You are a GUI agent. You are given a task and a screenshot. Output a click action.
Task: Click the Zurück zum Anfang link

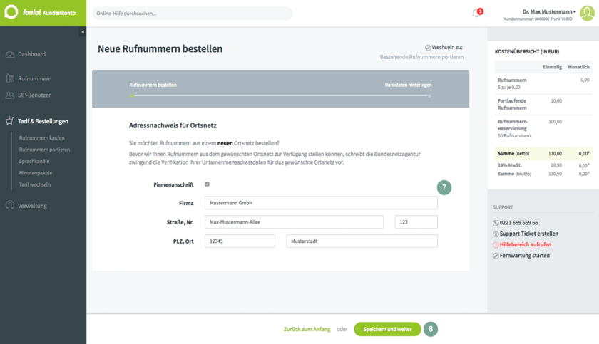pyautogui.click(x=307, y=329)
